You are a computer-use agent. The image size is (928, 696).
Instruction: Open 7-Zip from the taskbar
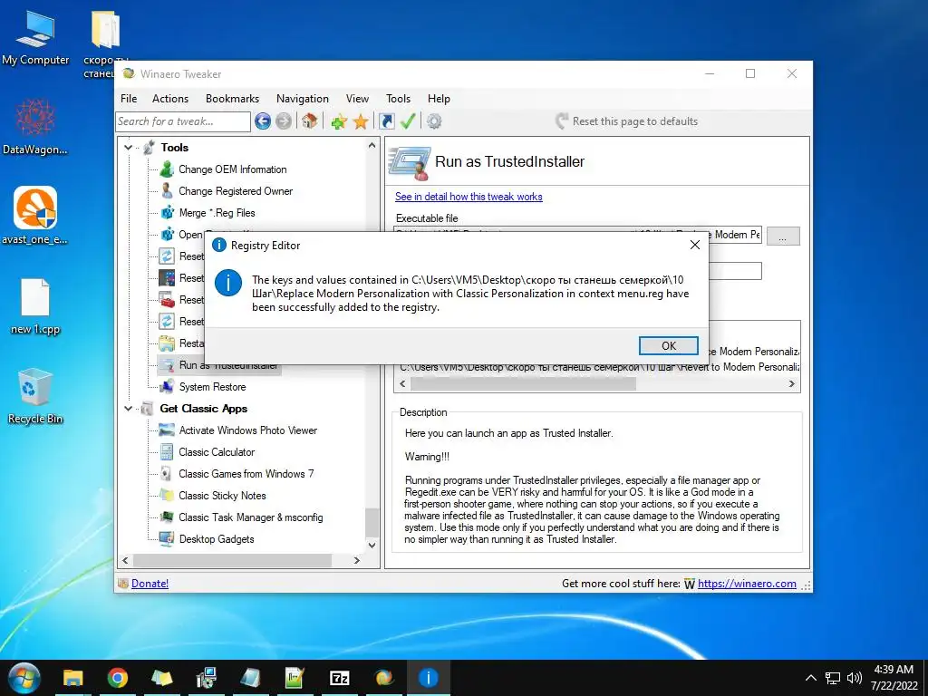pyautogui.click(x=340, y=678)
